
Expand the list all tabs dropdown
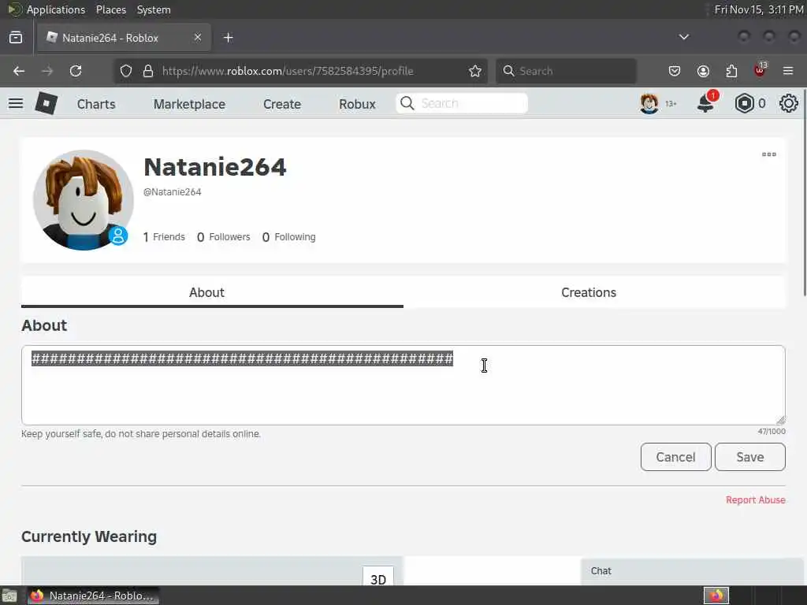coord(683,37)
